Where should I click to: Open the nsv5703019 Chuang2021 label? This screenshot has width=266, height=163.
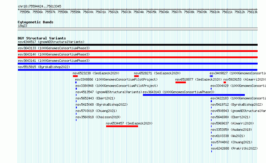(96, 111)
